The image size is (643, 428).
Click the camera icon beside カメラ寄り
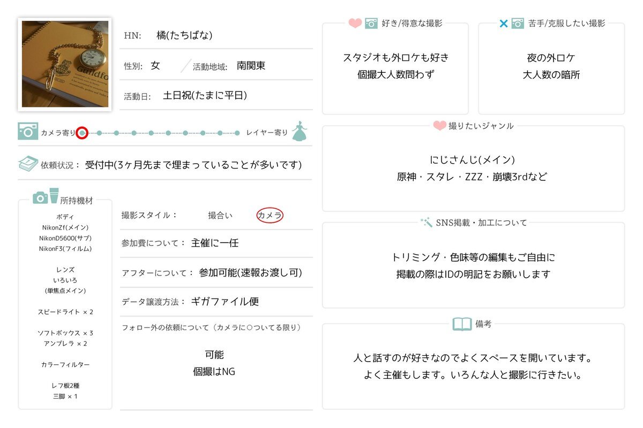[28, 131]
